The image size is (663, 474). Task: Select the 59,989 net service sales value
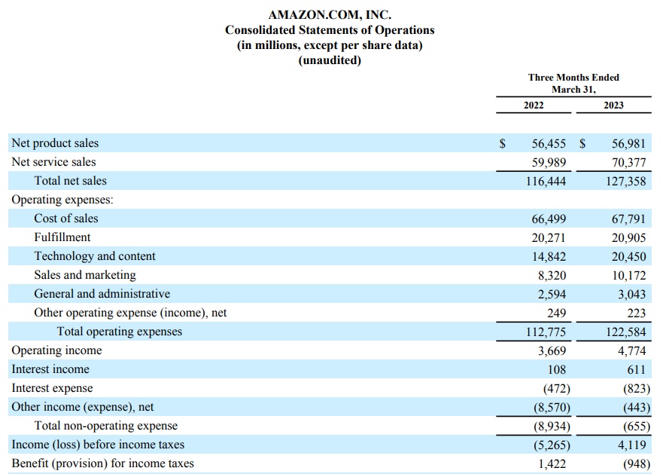[549, 163]
